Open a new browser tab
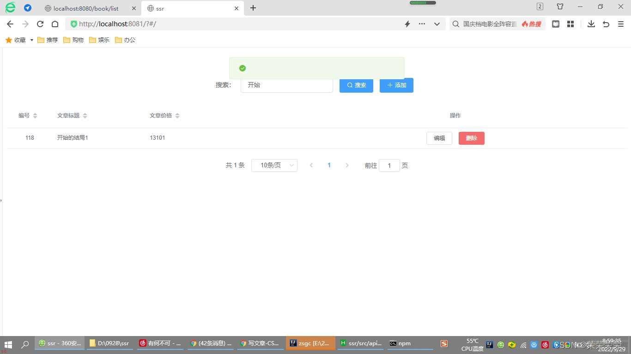The width and height of the screenshot is (631, 354). pos(253,8)
